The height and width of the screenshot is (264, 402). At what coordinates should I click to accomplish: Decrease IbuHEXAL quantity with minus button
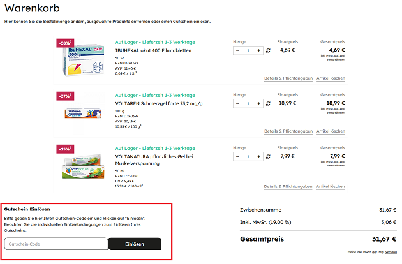237,50
